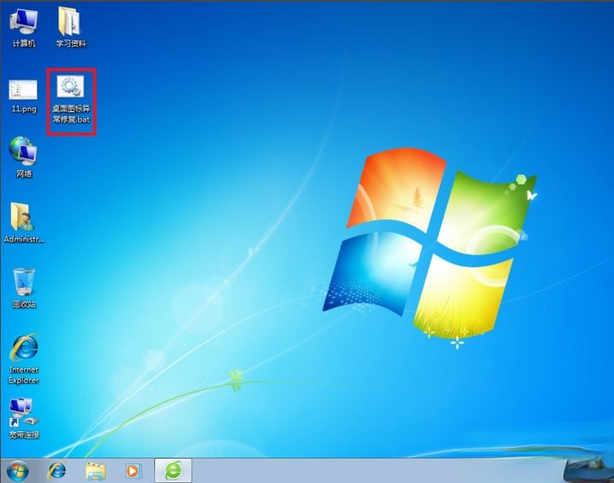Viewport: 614px width, 483px height.
Task: Select the 回收站 recycle bin icon
Action: pos(24,288)
